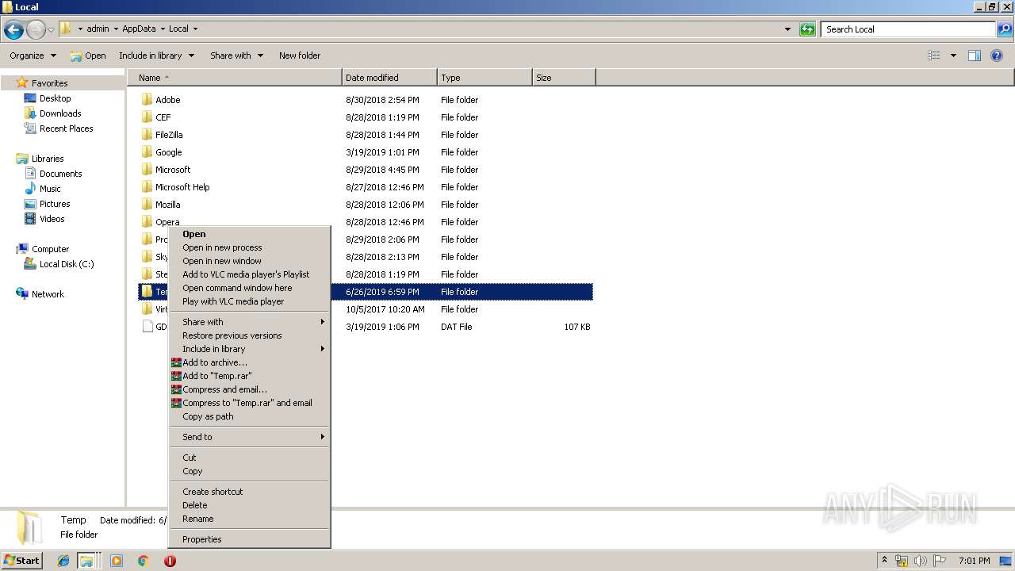The width and height of the screenshot is (1015, 571).
Task: Select the CEF folder icon
Action: point(147,117)
